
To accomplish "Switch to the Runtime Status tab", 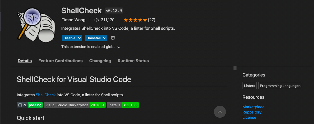I will point(133,61).
